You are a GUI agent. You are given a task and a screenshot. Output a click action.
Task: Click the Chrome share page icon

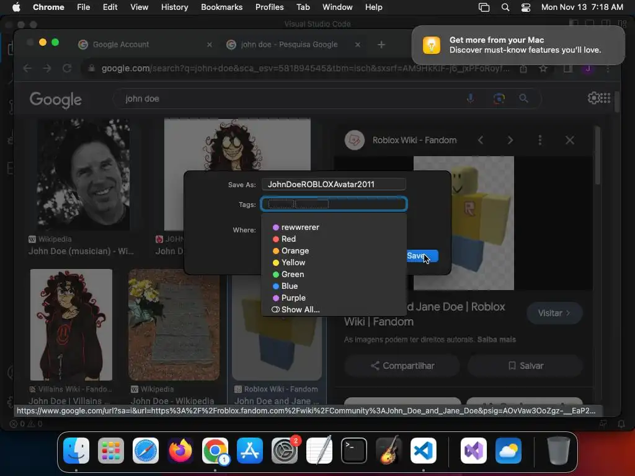523,68
